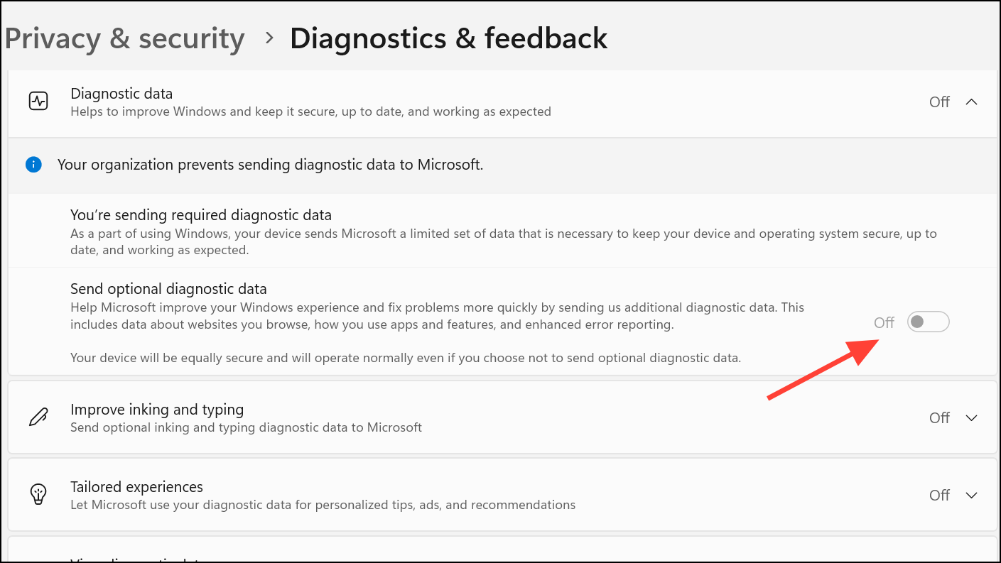Click the Off label beside the optional data switch

[884, 322]
